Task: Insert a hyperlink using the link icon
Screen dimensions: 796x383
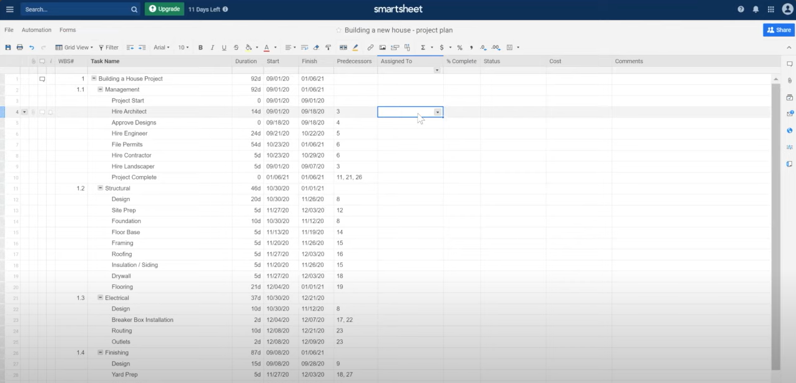Action: pos(370,47)
